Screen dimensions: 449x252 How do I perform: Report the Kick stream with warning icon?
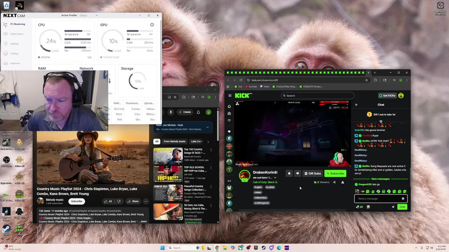(x=343, y=182)
